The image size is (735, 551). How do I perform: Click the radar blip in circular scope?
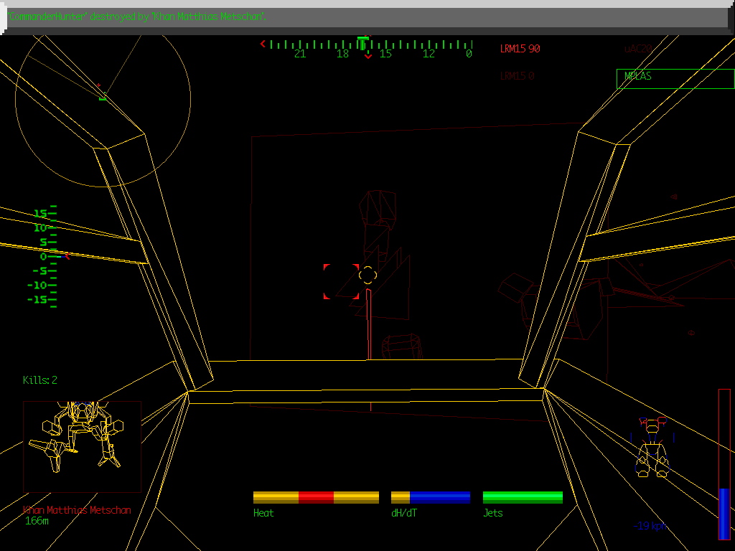pyautogui.click(x=101, y=94)
